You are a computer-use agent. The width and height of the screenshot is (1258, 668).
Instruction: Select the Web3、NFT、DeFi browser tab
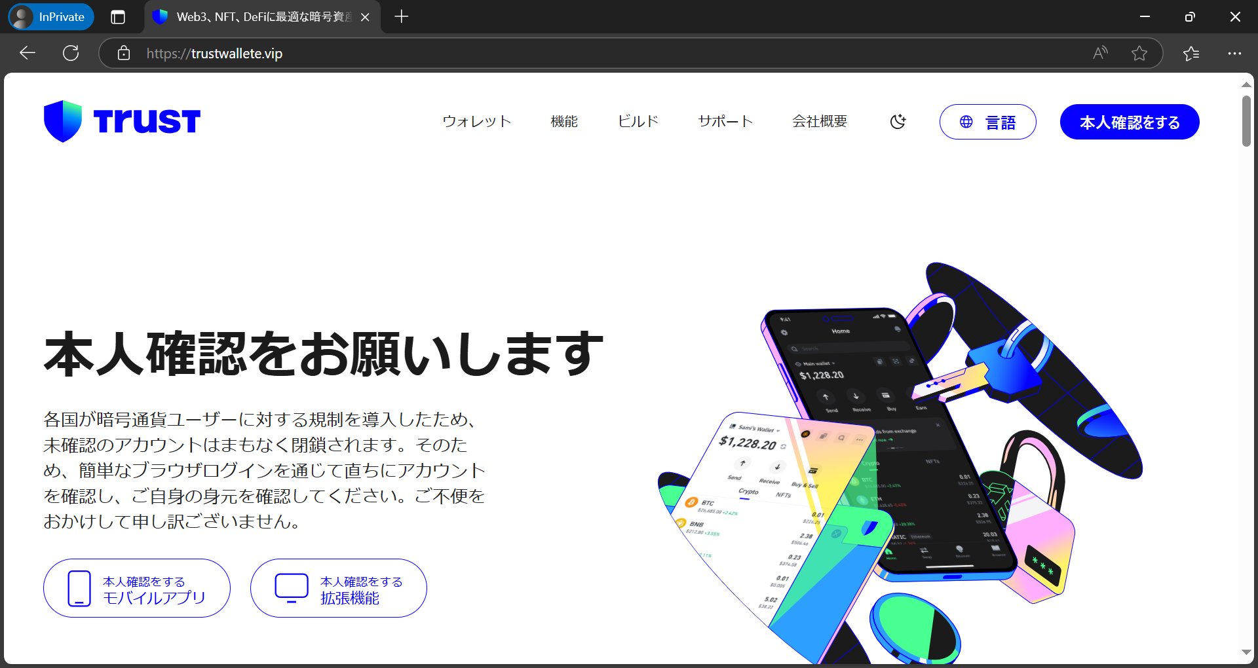tap(262, 17)
